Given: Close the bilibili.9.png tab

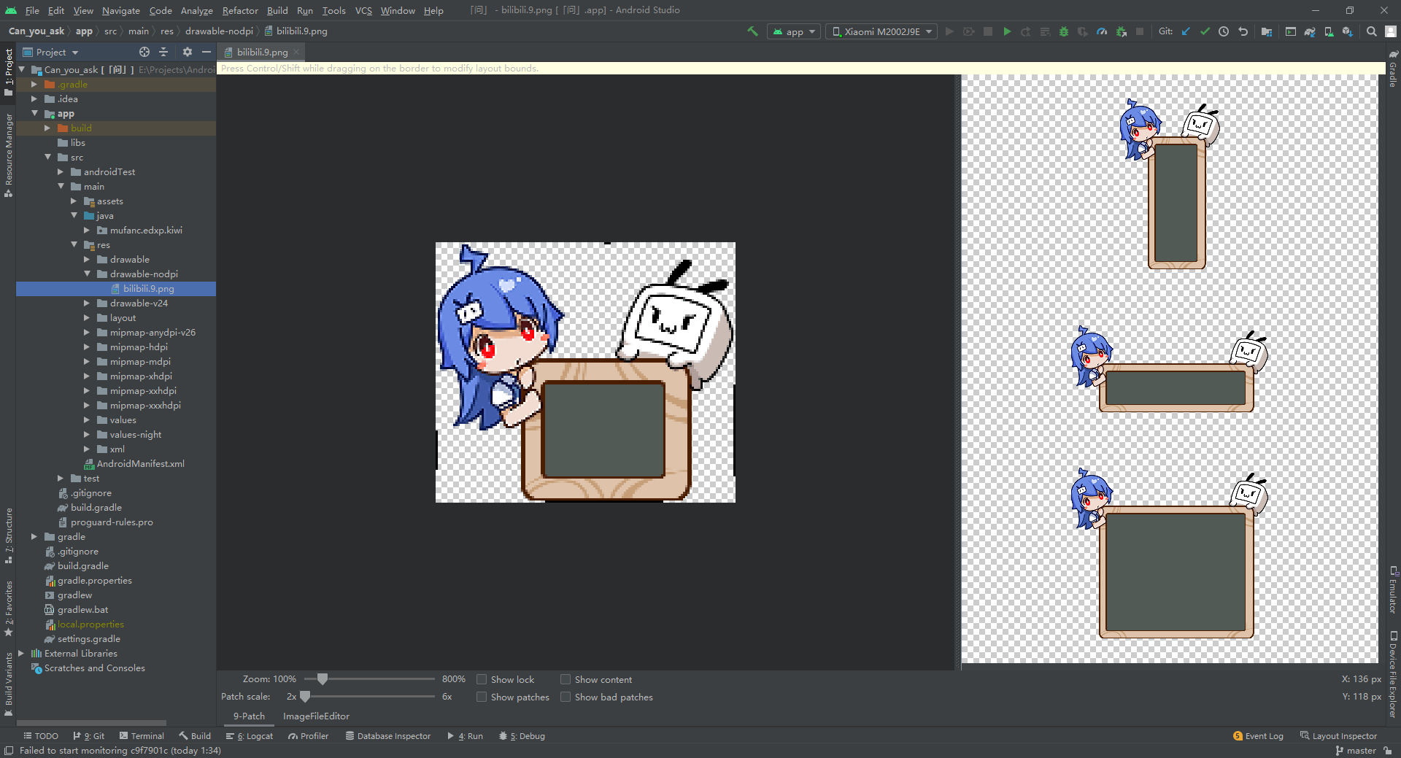Looking at the screenshot, I should coord(296,52).
